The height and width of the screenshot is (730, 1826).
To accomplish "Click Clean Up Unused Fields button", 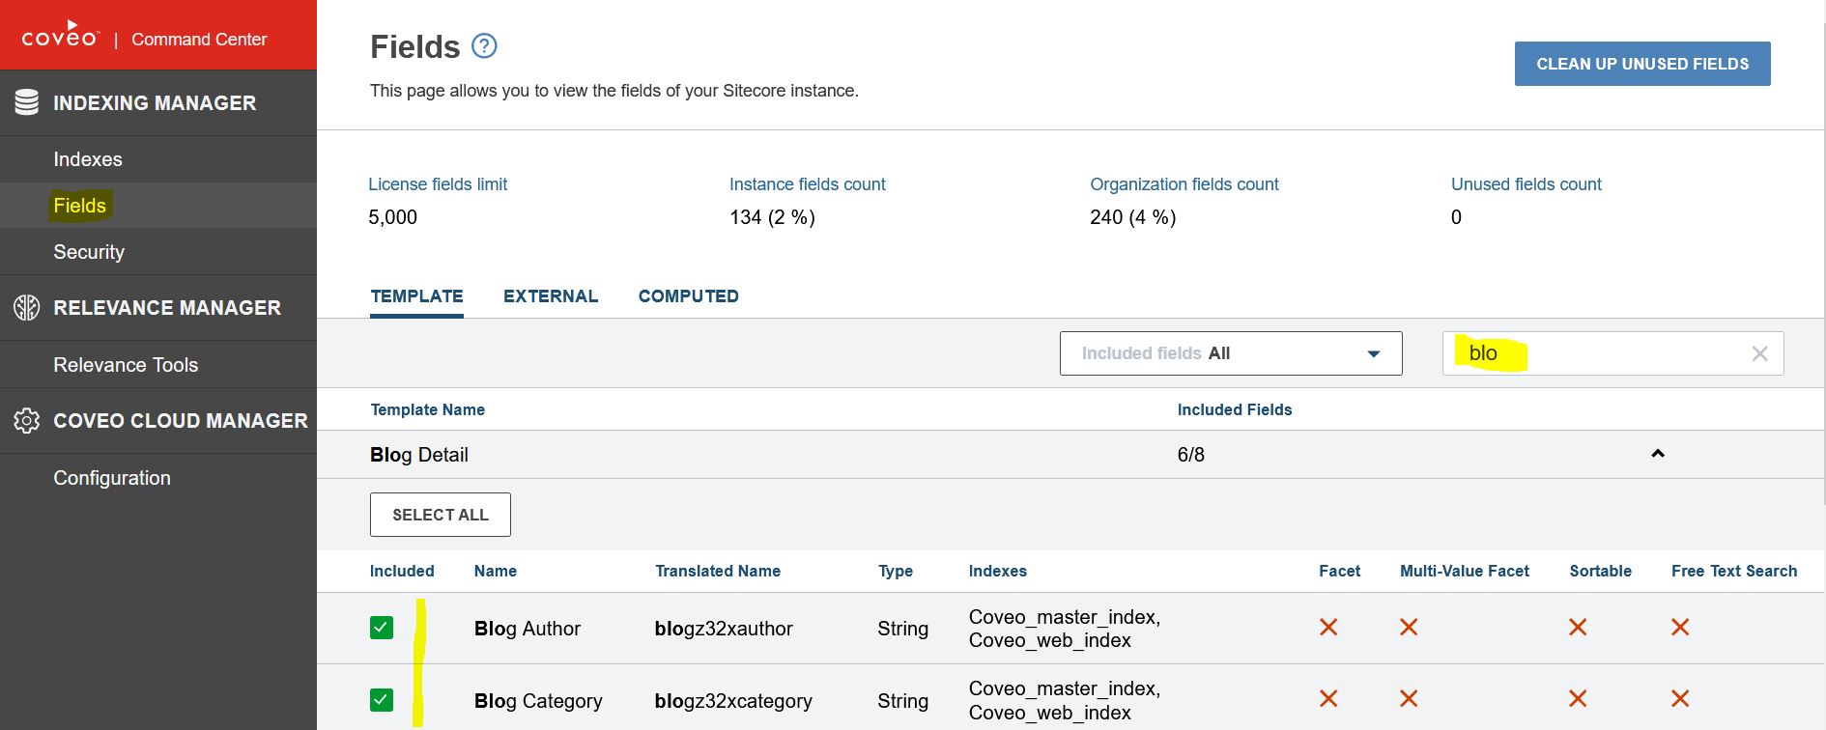I will click(x=1642, y=64).
